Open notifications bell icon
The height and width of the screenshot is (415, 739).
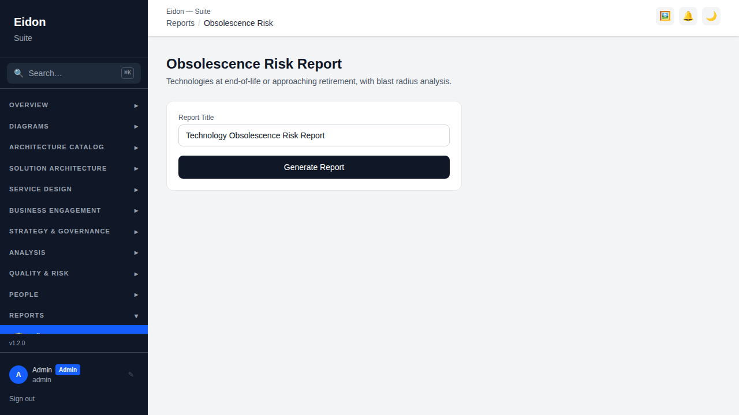coord(688,16)
